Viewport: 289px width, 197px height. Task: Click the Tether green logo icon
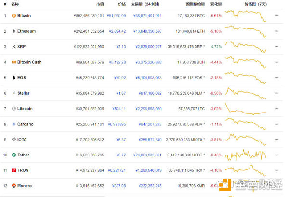(x=14, y=155)
